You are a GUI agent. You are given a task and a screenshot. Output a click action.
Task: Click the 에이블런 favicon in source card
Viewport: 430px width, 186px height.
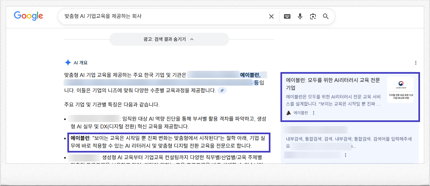click(288, 113)
